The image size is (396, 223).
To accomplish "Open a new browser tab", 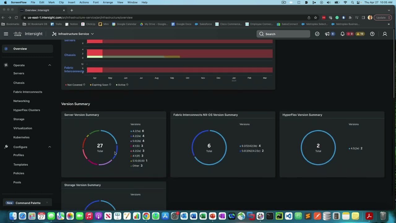I will 71,10.
